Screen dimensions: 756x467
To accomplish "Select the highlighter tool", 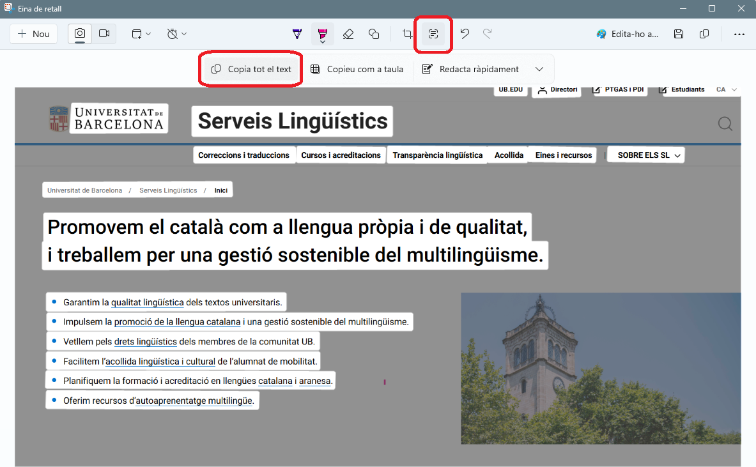I will click(x=323, y=34).
